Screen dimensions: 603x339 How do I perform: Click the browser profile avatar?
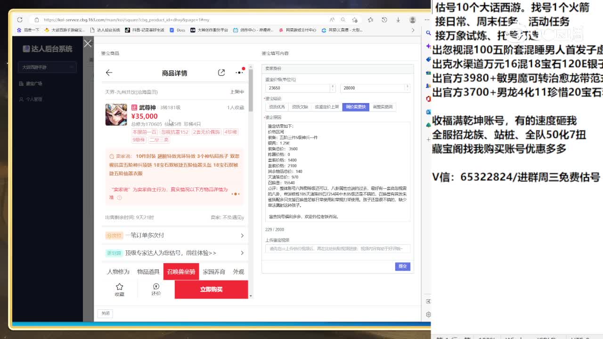click(413, 20)
